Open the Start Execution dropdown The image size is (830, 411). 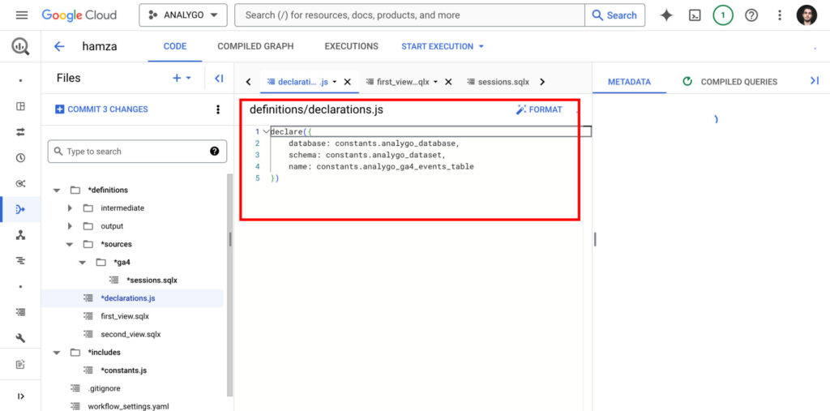click(x=443, y=46)
